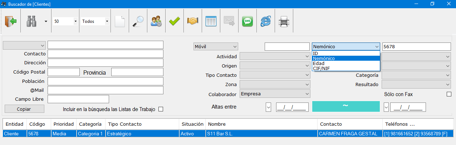Click the Código Postal input field
This screenshot has width=456, height=145.
point(64,72)
